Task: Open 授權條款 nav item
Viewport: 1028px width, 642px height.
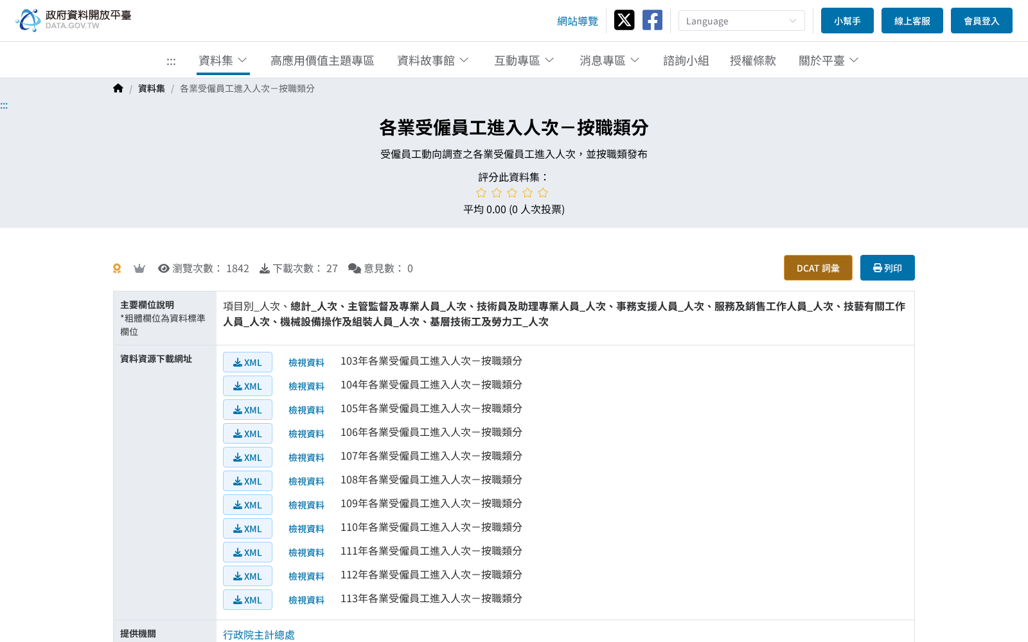Action: click(x=753, y=60)
